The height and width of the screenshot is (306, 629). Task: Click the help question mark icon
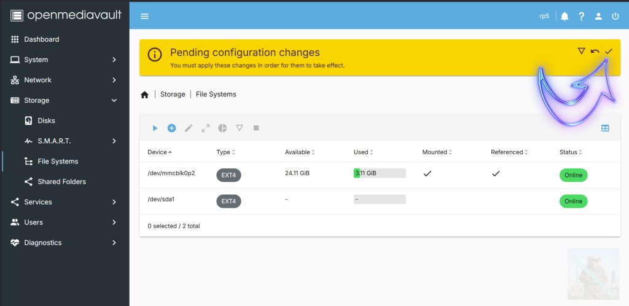581,17
